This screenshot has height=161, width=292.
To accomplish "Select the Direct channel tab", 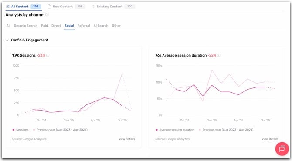I will (56, 26).
